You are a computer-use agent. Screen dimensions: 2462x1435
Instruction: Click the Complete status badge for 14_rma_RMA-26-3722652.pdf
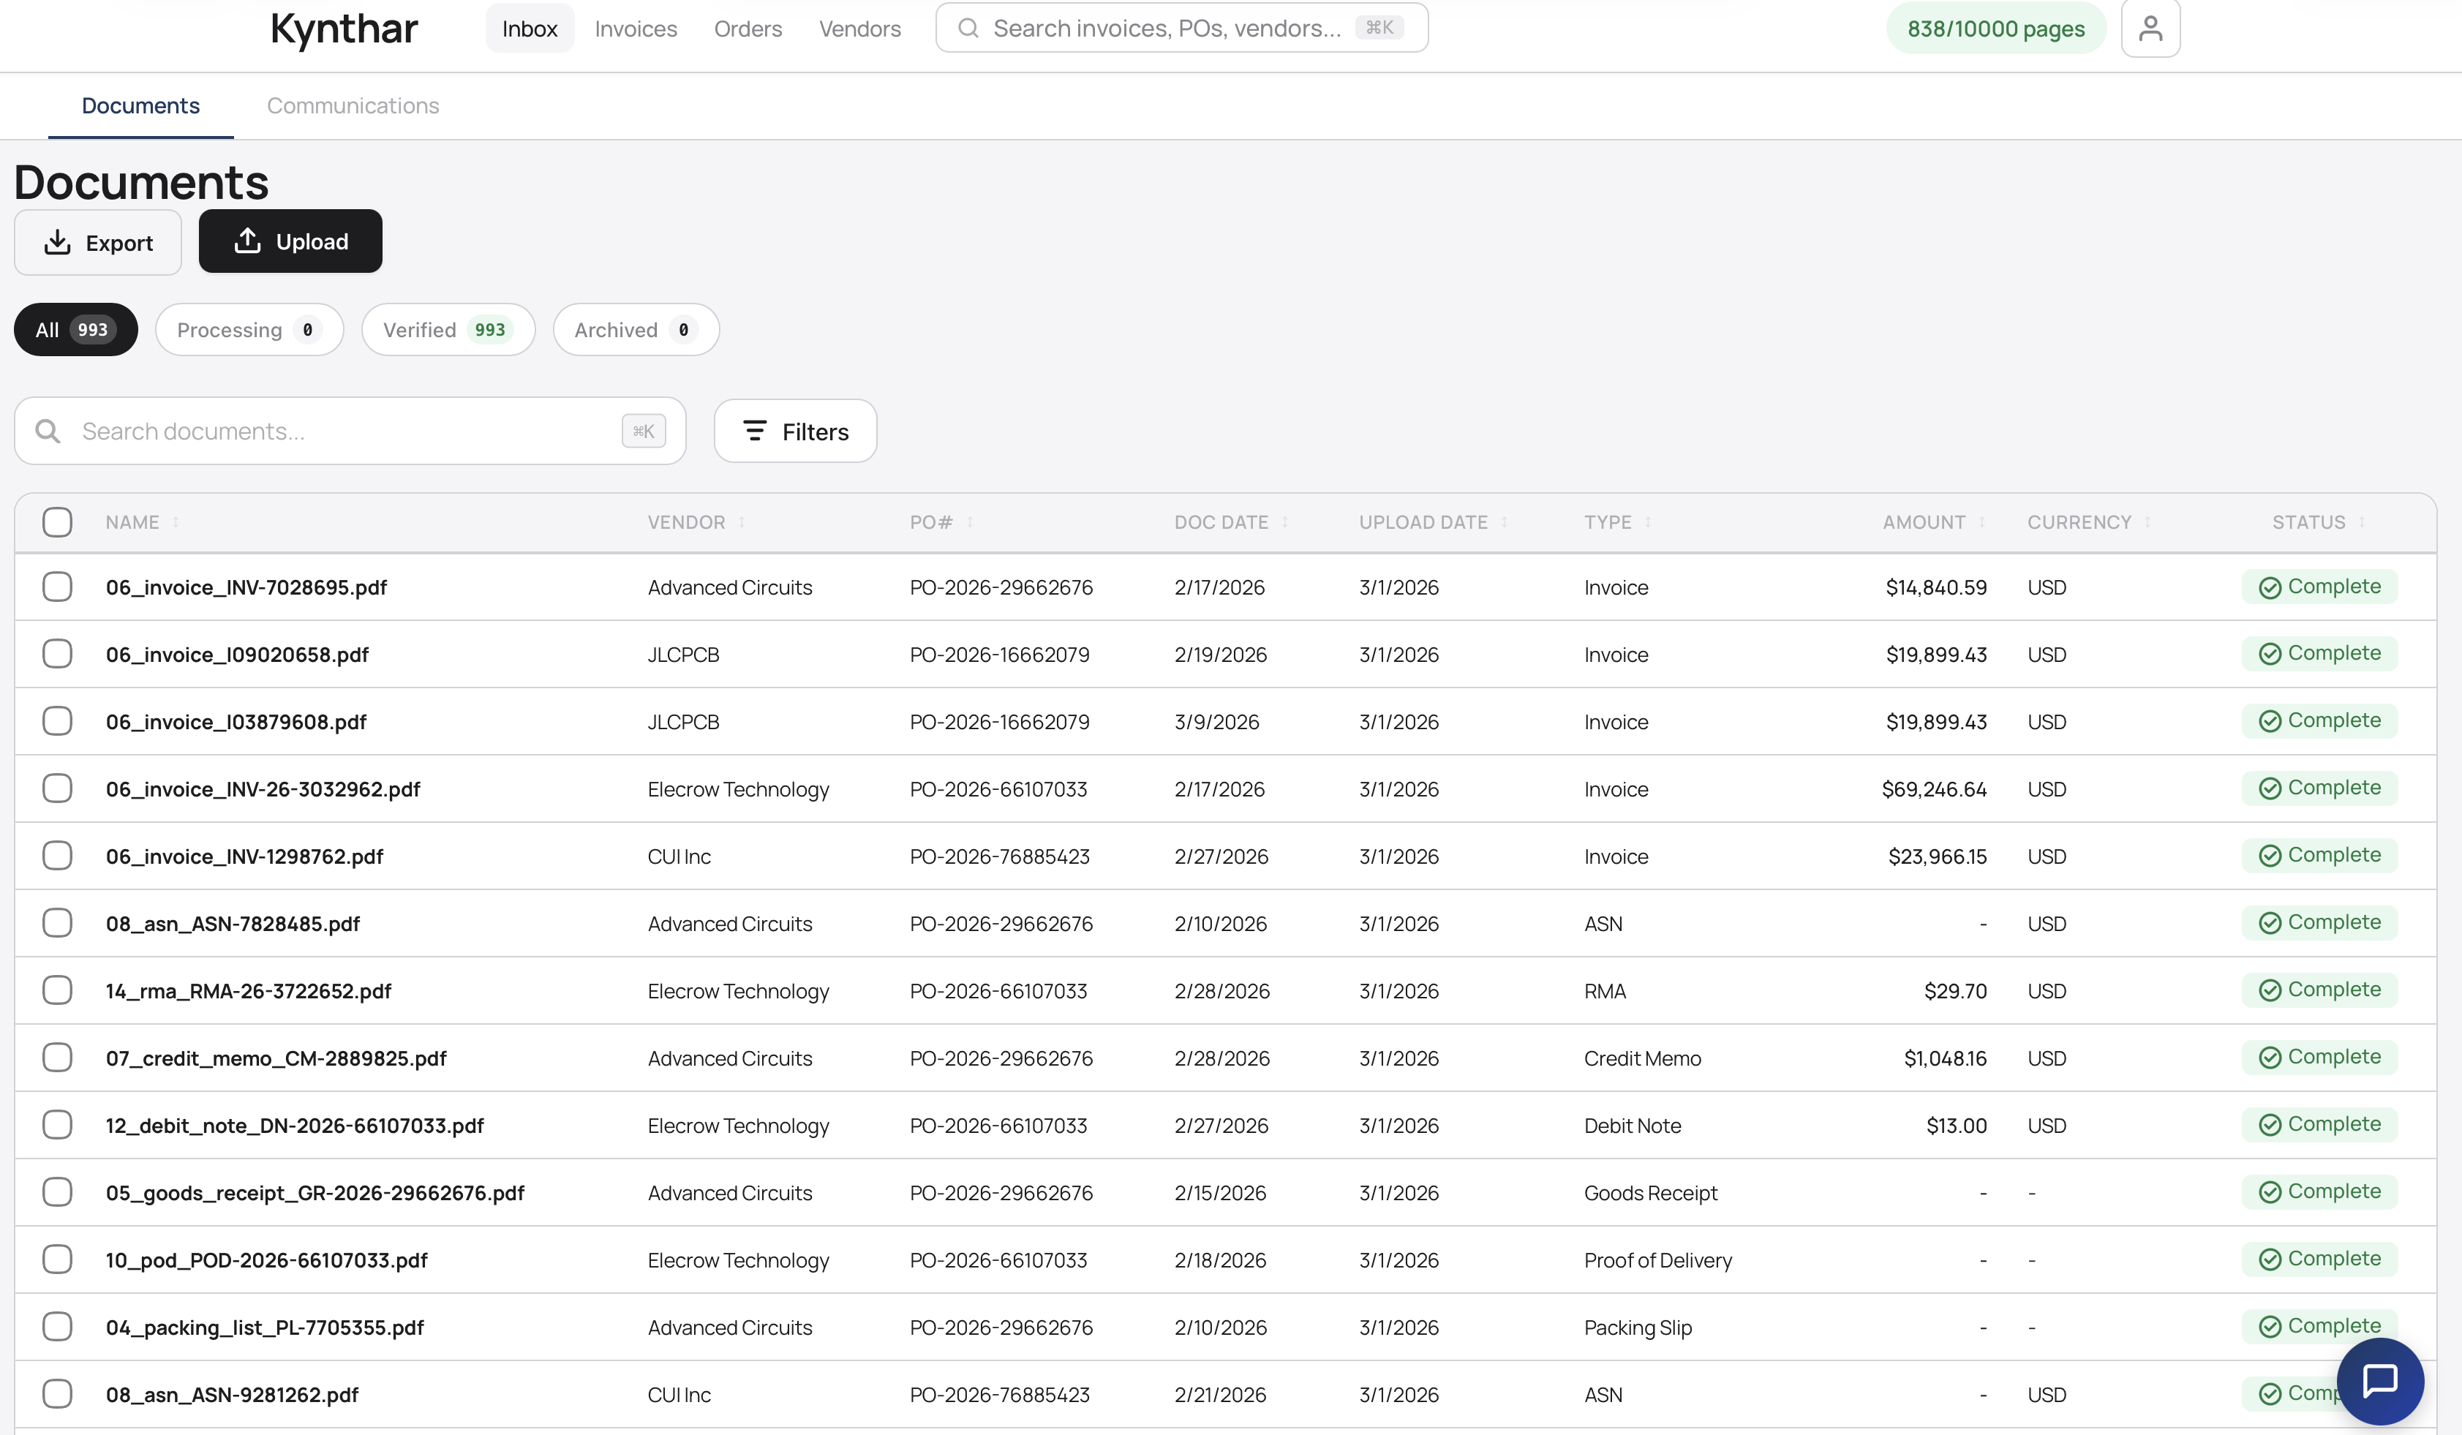[x=2319, y=990]
